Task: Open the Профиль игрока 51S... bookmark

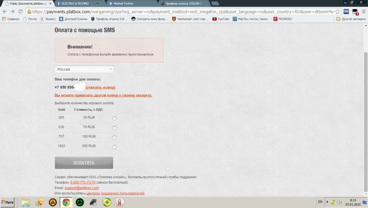Action: coord(109,19)
